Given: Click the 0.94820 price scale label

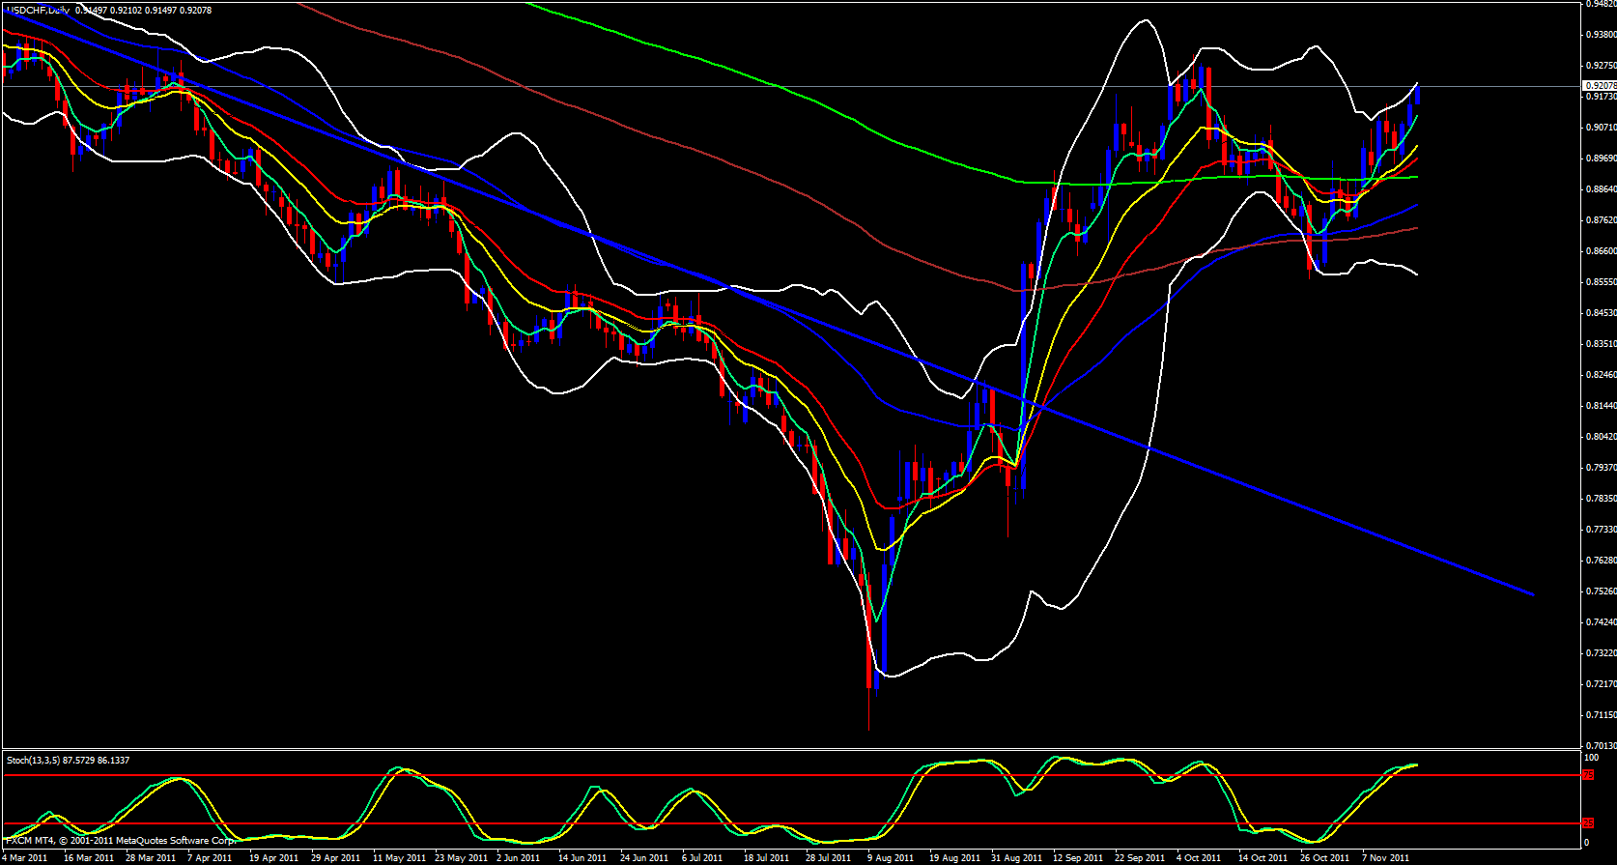Looking at the screenshot, I should (x=1600, y=4).
